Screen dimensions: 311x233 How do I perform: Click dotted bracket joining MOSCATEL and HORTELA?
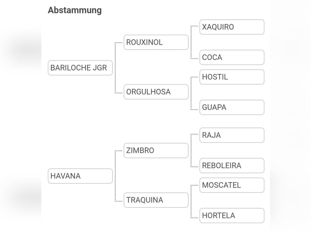[191, 200]
